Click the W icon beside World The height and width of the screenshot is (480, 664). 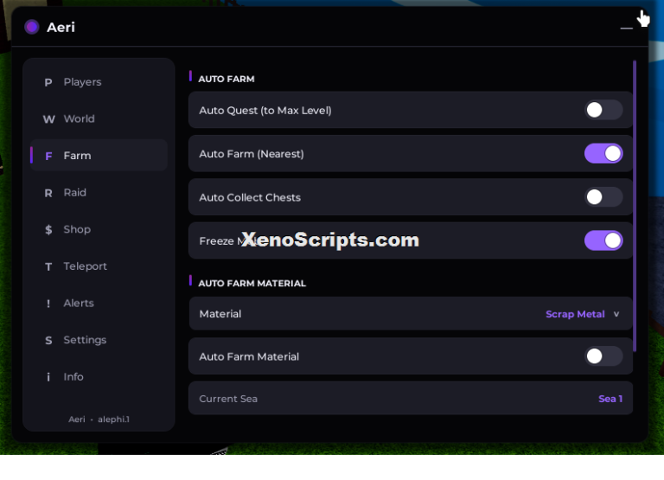[x=48, y=119]
